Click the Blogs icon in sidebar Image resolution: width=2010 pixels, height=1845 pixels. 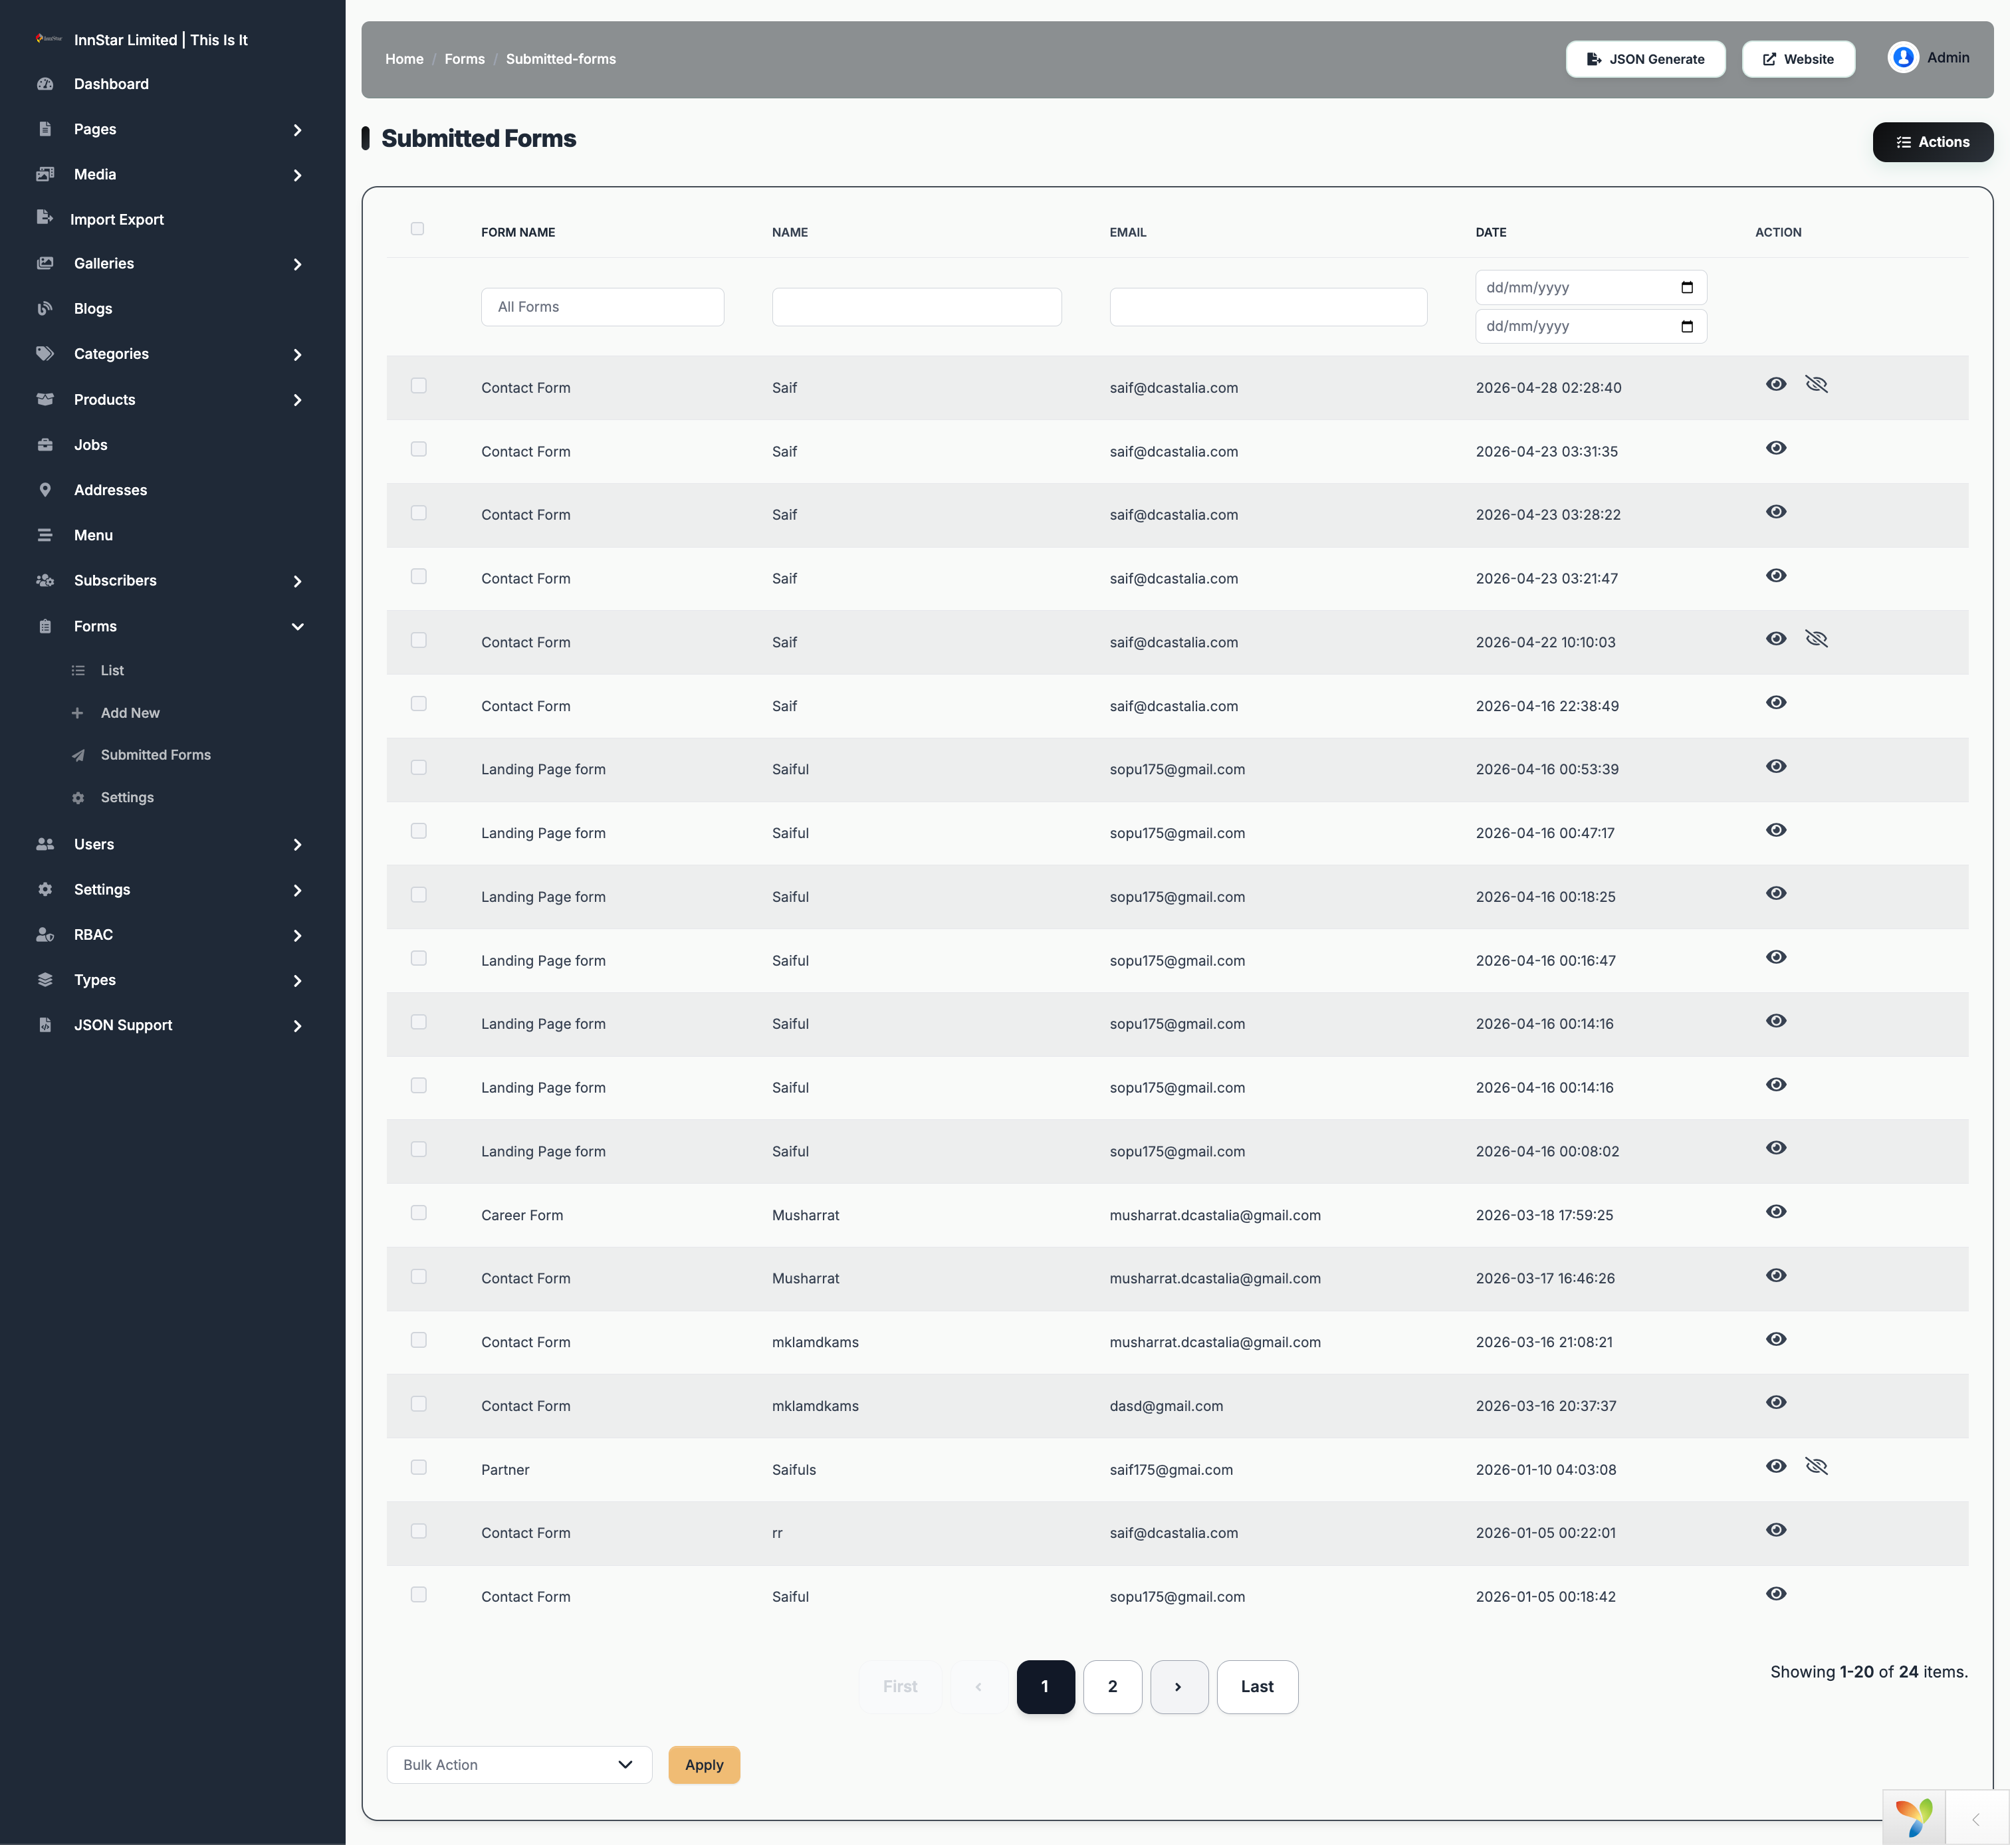45,308
